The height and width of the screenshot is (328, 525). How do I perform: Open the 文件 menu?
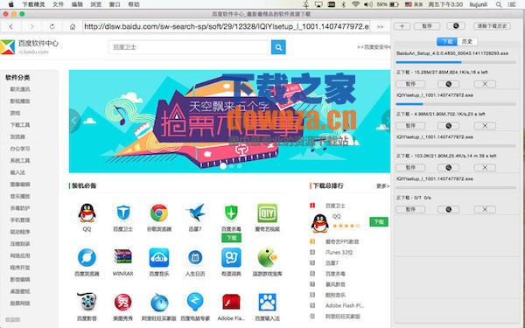pos(59,4)
